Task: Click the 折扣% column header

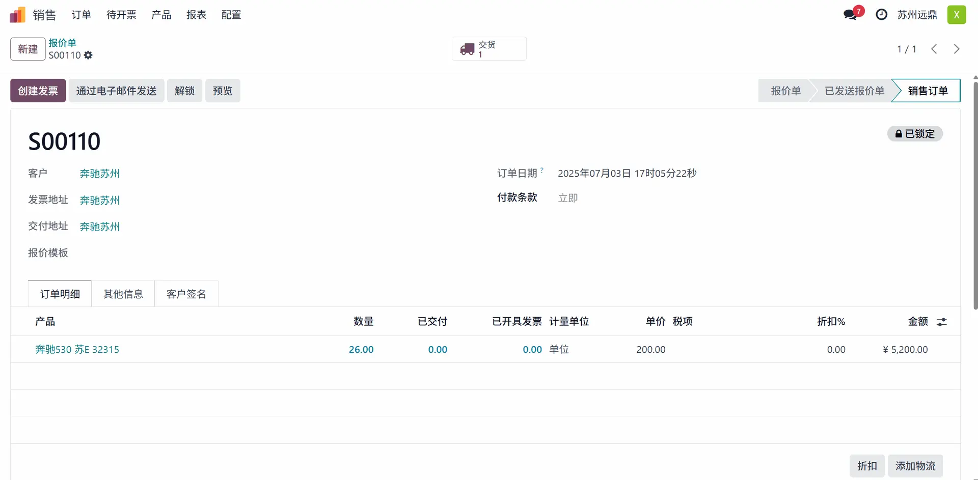Action: 831,321
